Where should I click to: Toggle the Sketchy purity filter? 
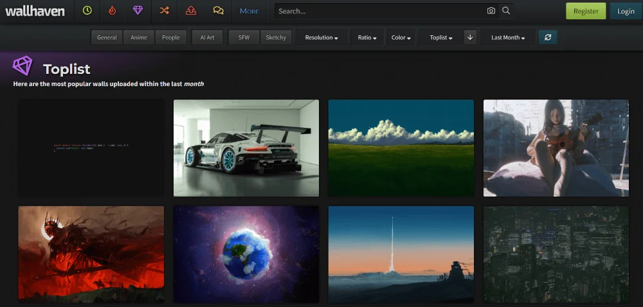click(276, 37)
